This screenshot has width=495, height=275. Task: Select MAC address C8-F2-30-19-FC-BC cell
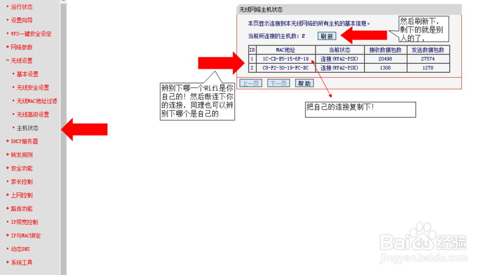pyautogui.click(x=286, y=68)
